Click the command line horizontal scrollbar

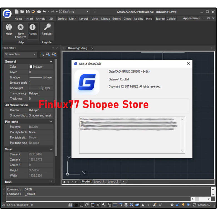point(200,199)
